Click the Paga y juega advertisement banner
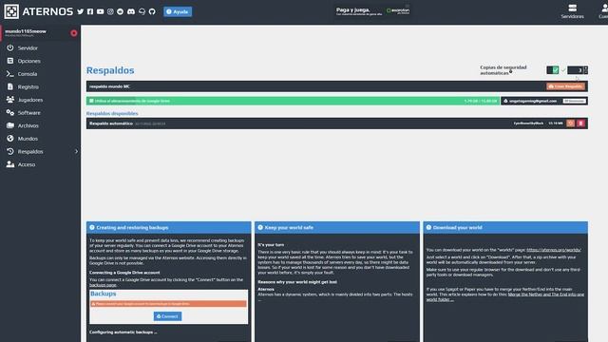This screenshot has height=342, width=608. pyautogui.click(x=372, y=11)
